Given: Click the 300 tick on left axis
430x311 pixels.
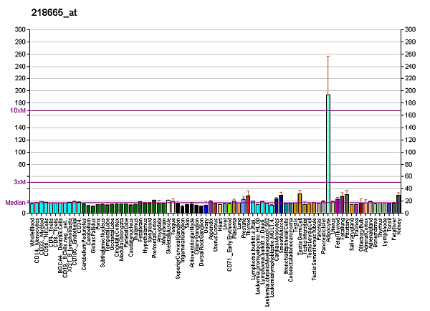Looking at the screenshot, I should point(21,30).
